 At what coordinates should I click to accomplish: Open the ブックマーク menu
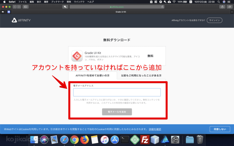coord(57,2)
